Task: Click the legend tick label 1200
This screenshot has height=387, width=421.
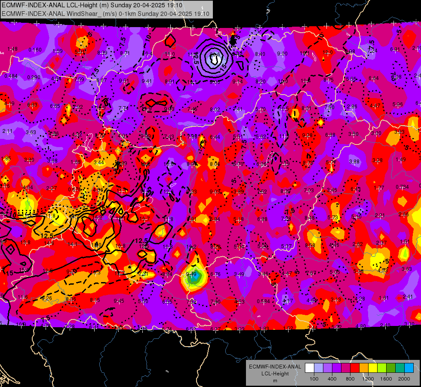Action: (x=368, y=379)
